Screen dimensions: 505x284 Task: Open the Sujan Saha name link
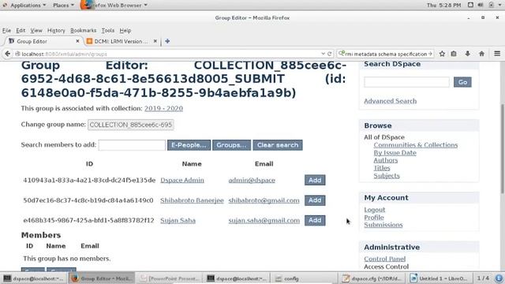pyautogui.click(x=178, y=220)
